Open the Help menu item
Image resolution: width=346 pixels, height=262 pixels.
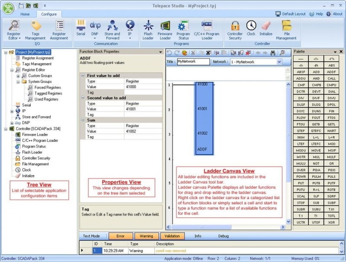click(316, 14)
